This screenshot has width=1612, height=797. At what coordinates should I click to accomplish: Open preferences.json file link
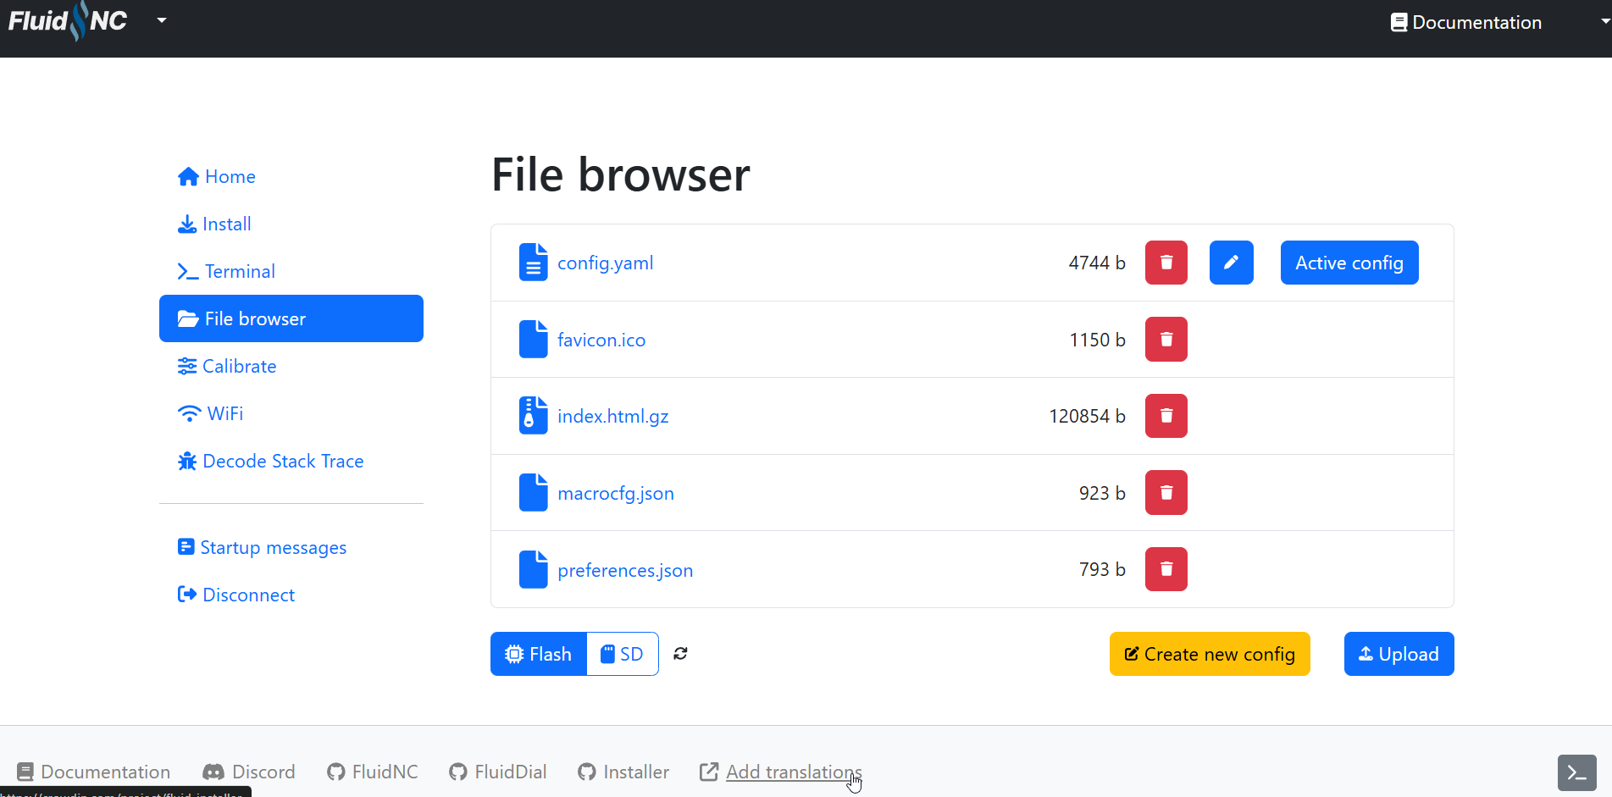(x=625, y=570)
